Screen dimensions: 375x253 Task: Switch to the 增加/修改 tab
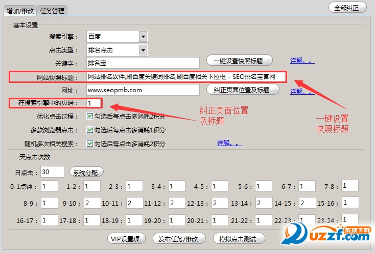click(20, 11)
